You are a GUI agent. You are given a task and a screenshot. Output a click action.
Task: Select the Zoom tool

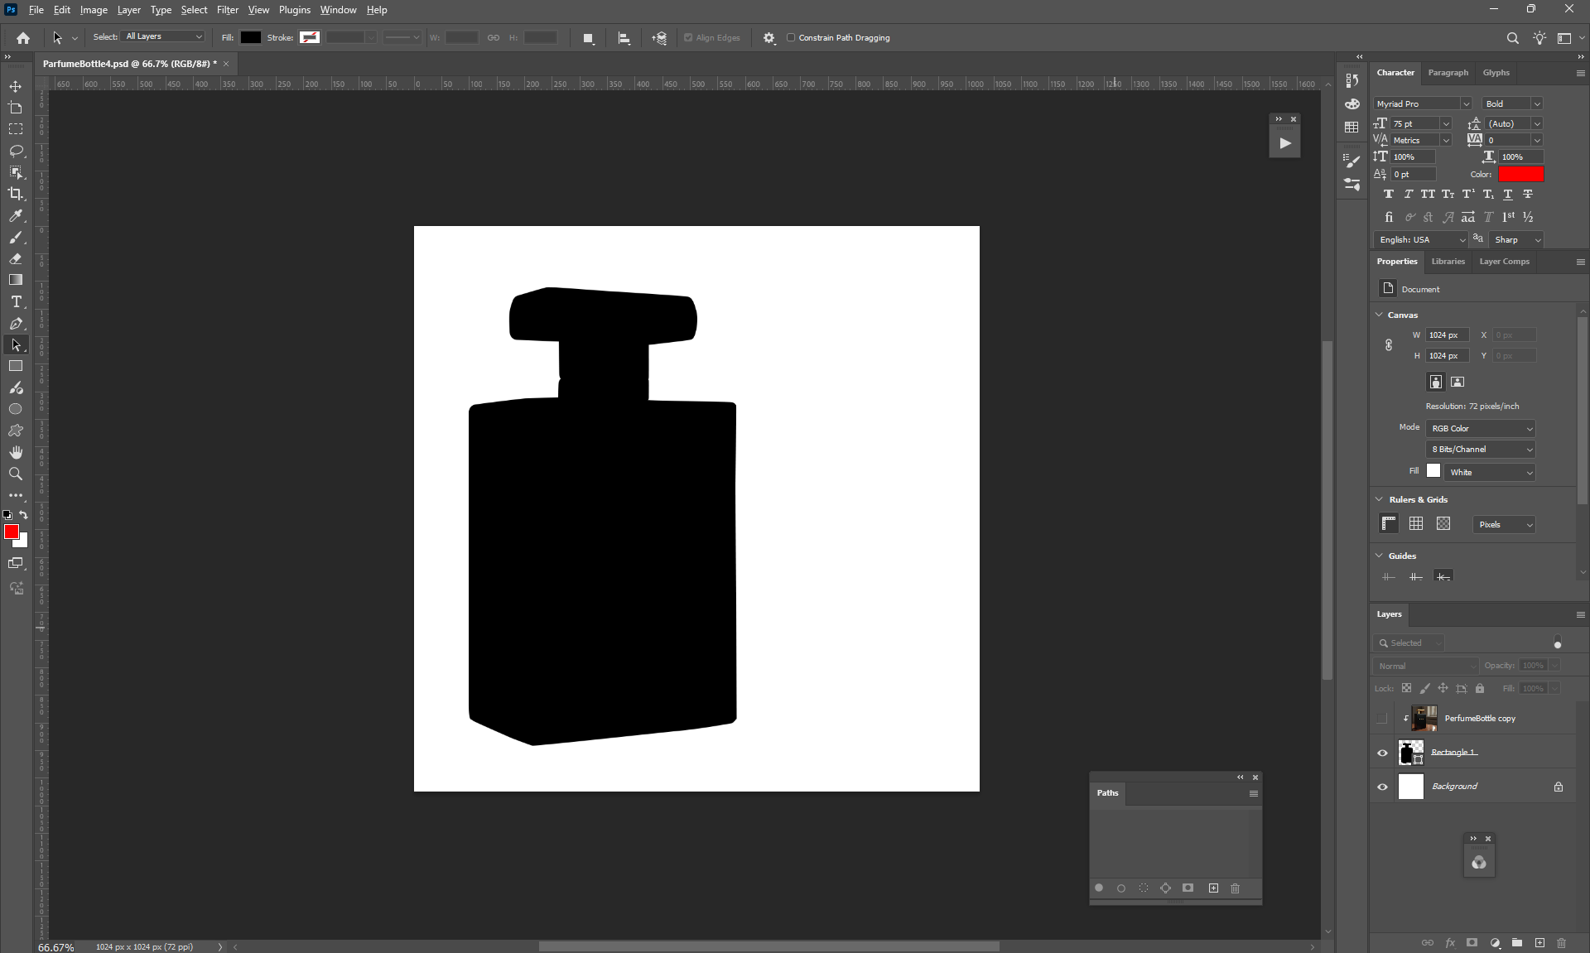click(x=16, y=474)
